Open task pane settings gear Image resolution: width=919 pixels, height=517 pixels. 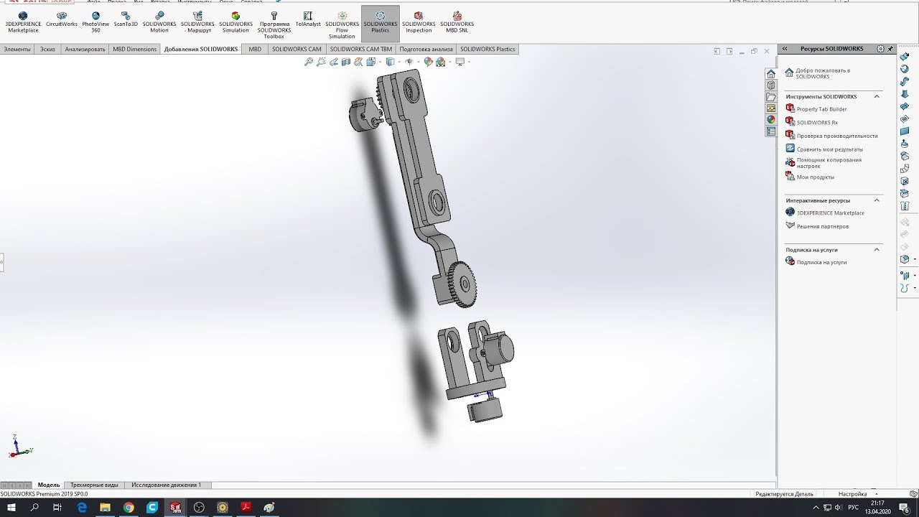click(881, 49)
